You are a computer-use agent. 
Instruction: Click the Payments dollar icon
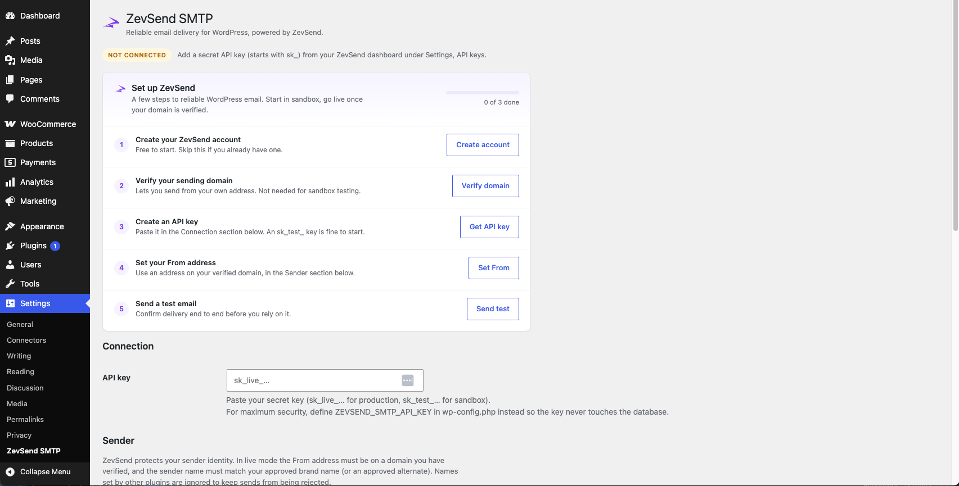coord(10,162)
